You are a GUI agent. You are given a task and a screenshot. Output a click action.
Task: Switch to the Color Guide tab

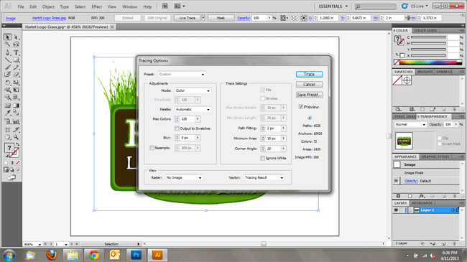(x=425, y=30)
